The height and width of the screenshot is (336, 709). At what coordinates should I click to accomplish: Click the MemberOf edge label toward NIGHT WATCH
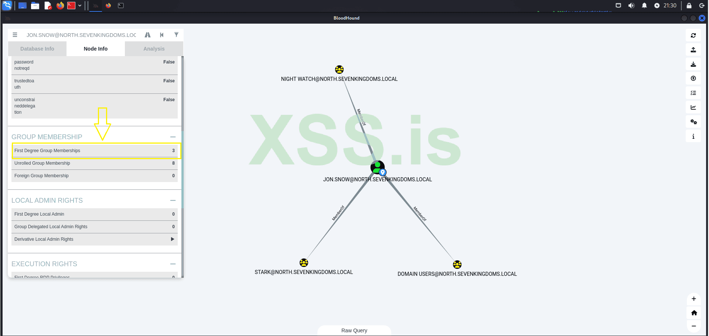361,117
